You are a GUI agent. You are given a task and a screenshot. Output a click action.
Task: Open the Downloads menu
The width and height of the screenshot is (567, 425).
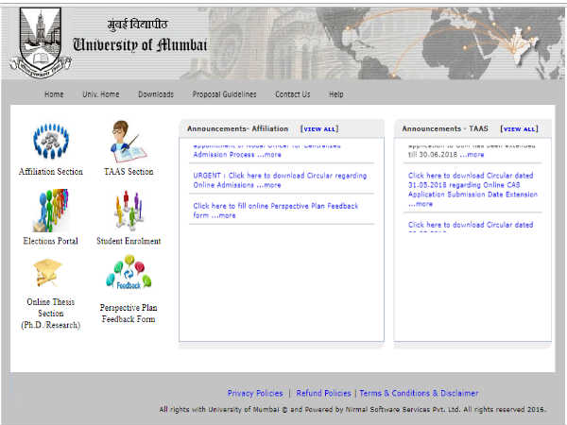tap(155, 94)
